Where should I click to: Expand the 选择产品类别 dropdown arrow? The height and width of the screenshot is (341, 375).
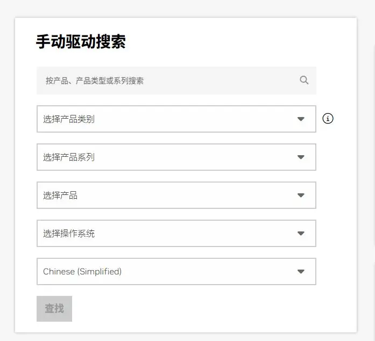tap(301, 119)
